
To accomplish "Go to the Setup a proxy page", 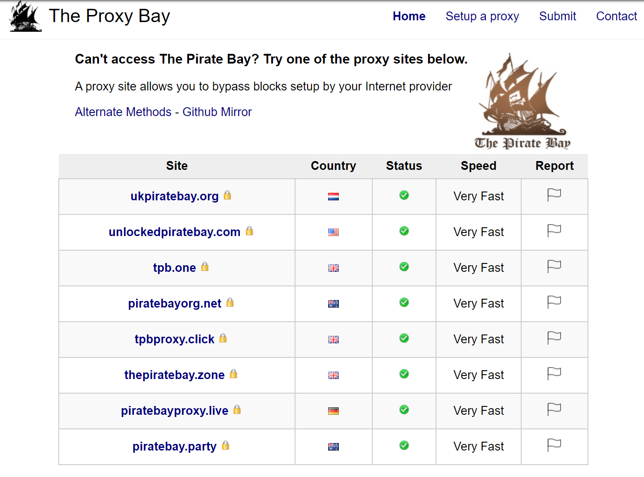I will click(482, 16).
